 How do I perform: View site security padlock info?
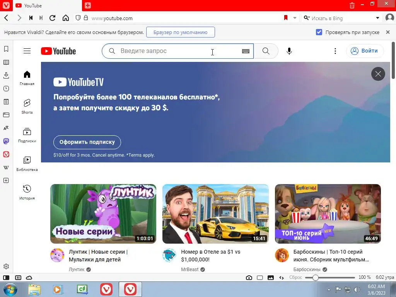86,18
